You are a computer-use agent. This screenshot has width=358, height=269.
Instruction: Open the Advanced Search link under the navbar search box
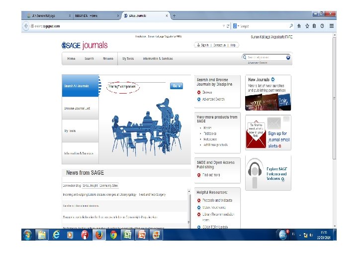[x=258, y=63]
